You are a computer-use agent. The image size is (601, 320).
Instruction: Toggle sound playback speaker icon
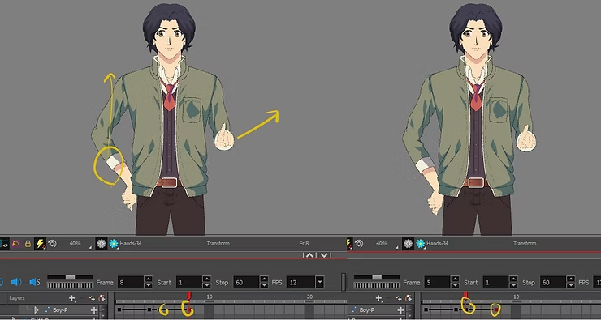click(16, 282)
